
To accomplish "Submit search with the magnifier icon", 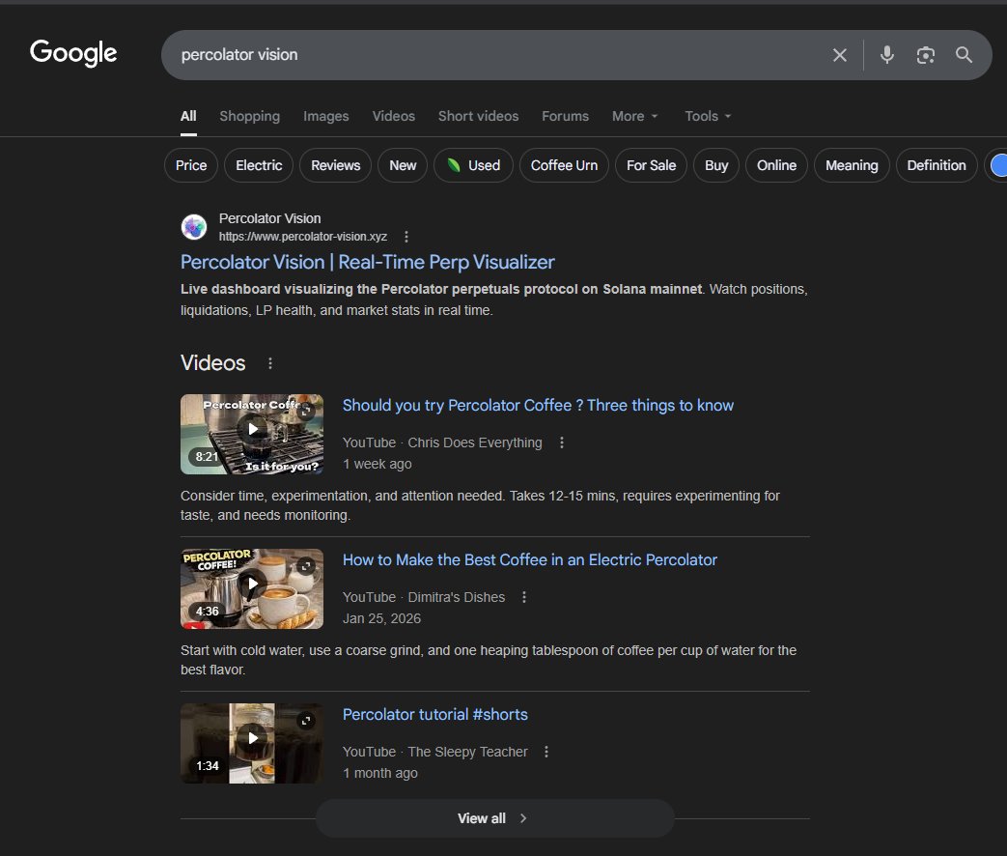I will [x=964, y=55].
